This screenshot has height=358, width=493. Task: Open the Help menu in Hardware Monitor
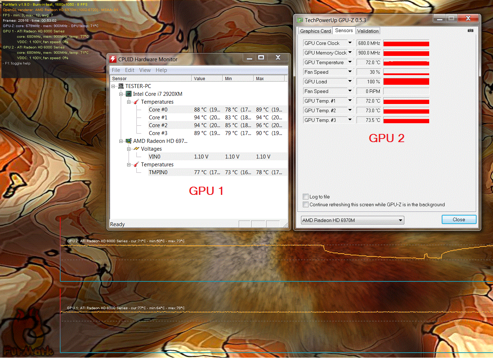[x=161, y=70]
